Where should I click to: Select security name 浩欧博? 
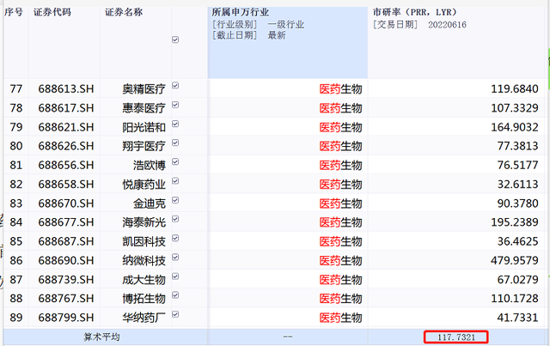tap(149, 165)
